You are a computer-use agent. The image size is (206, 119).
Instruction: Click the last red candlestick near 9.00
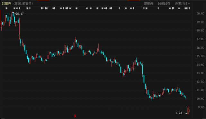coord(189,111)
